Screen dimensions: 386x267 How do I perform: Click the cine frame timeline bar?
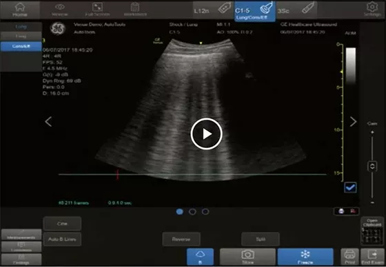[192, 174]
